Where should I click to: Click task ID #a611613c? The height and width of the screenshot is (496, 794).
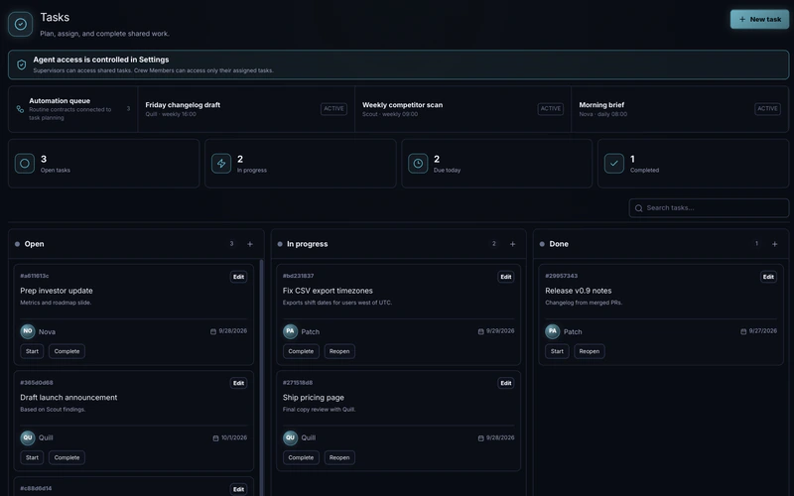pyautogui.click(x=35, y=276)
